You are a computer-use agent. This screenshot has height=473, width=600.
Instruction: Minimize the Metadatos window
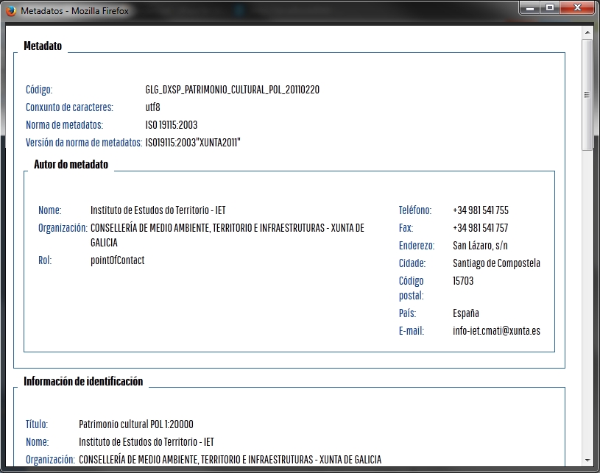coord(530,8)
